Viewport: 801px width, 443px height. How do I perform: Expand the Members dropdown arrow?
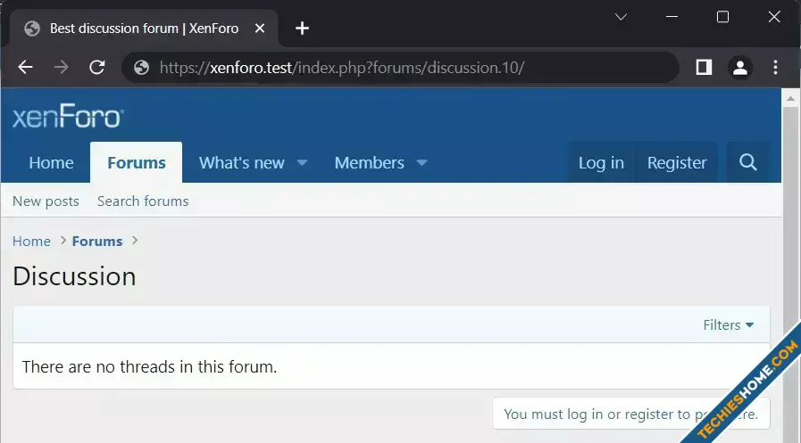click(x=421, y=162)
